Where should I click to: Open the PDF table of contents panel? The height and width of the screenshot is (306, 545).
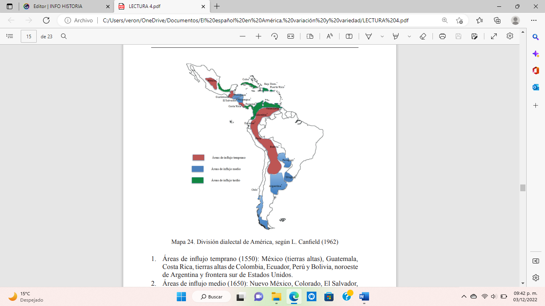coord(9,36)
